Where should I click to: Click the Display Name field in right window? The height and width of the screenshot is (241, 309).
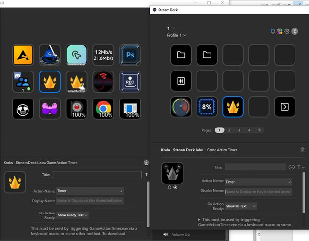click(x=258, y=192)
